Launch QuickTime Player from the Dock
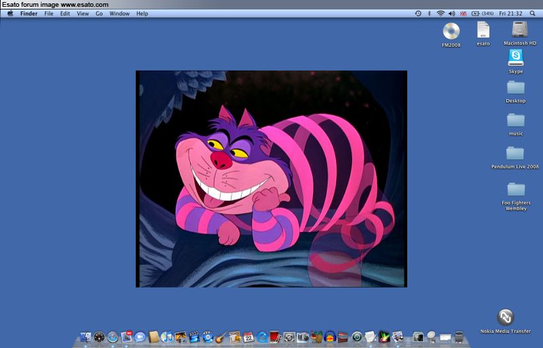Viewport: 543px width, 348px height. (x=262, y=337)
